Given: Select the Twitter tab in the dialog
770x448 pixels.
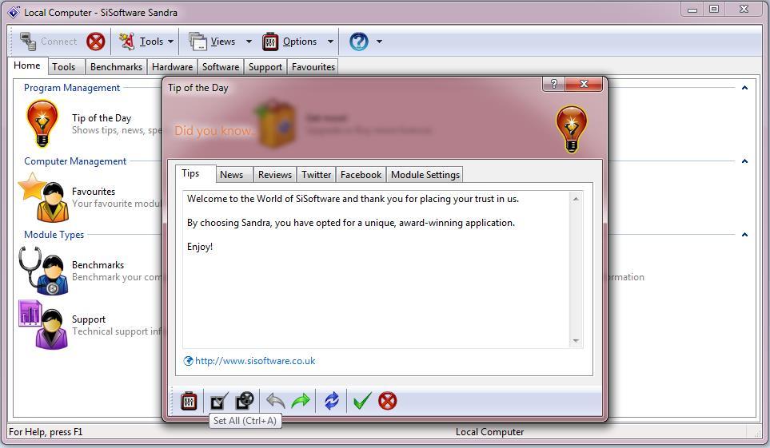Looking at the screenshot, I should 317,175.
